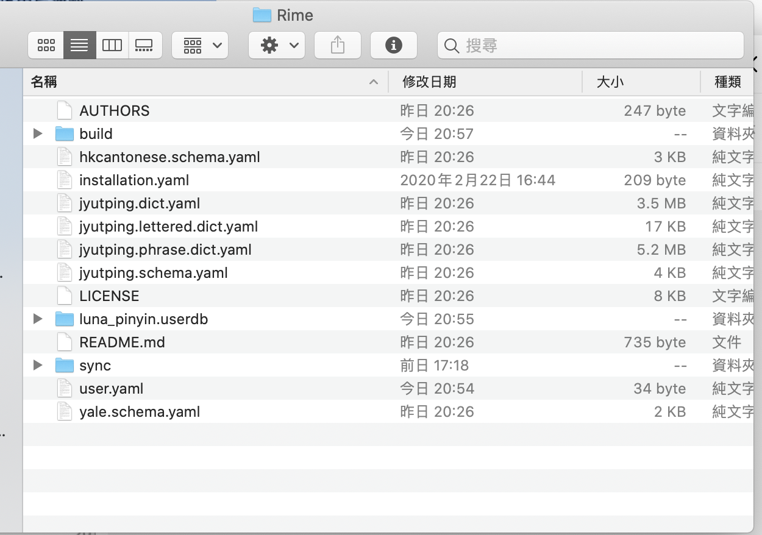762x535 pixels.
Task: Click the 今日 20:54 date of user.yaml
Action: click(x=437, y=389)
